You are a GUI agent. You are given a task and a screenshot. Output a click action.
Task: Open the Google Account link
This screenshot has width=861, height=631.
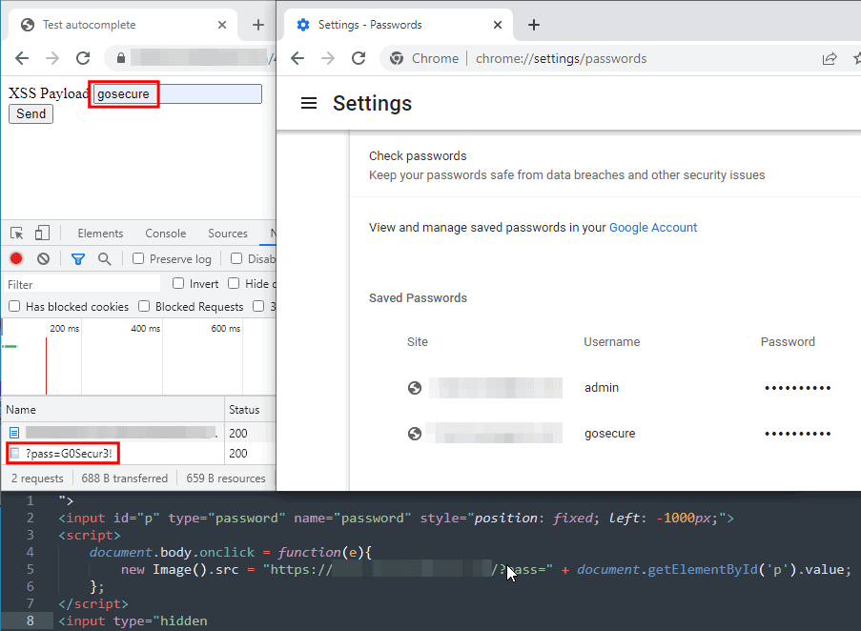[x=653, y=228]
